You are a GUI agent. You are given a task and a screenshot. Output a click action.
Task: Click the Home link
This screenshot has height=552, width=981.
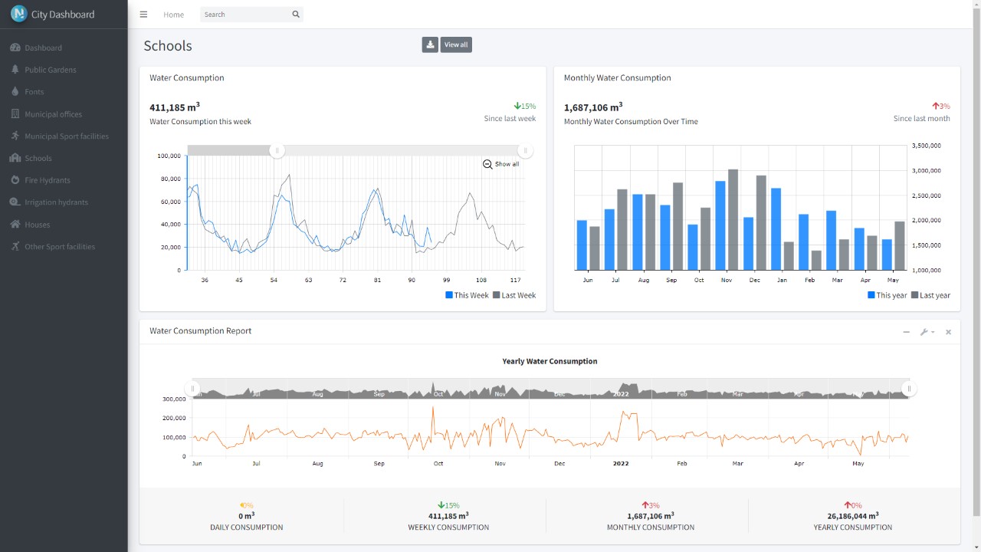[173, 15]
